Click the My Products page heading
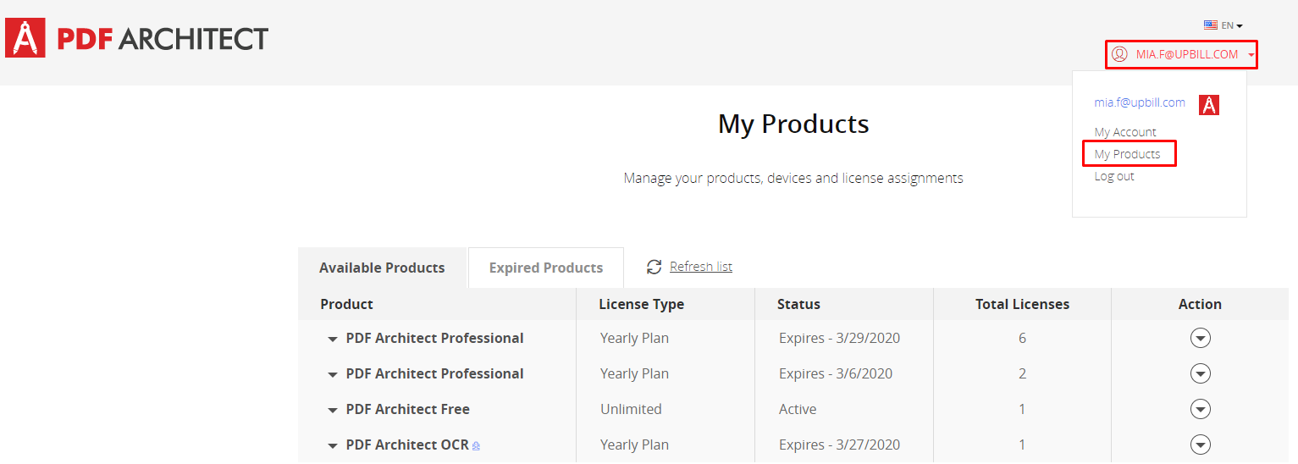The width and height of the screenshot is (1298, 464). pyautogui.click(x=793, y=124)
